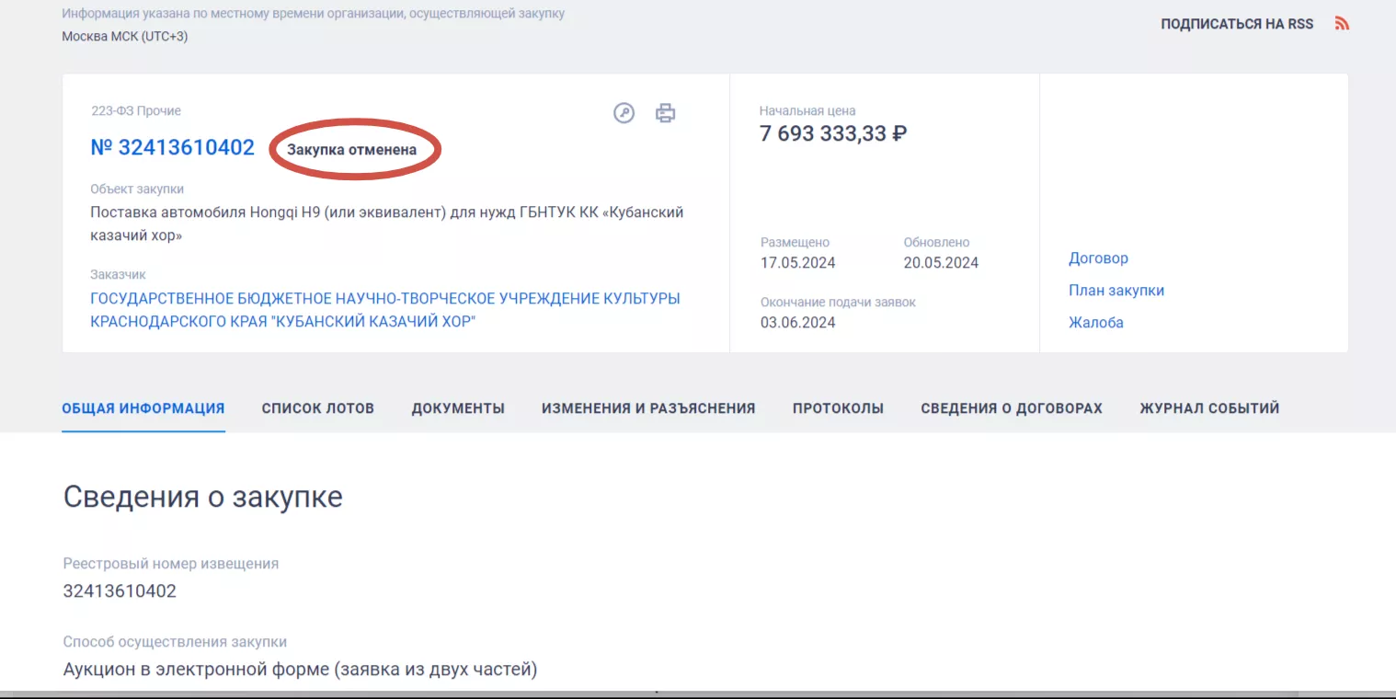1396x699 pixels.
Task: Open purchase number № 32413610402 link
Action: 172,147
